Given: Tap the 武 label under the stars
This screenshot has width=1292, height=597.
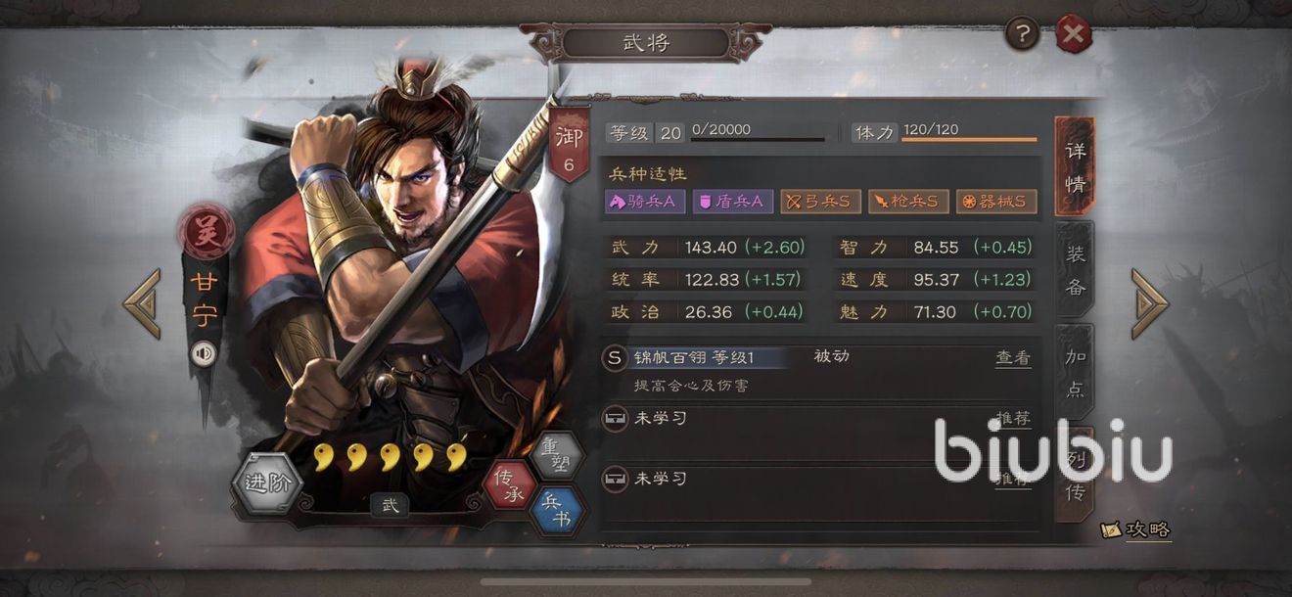Looking at the screenshot, I should 390,506.
